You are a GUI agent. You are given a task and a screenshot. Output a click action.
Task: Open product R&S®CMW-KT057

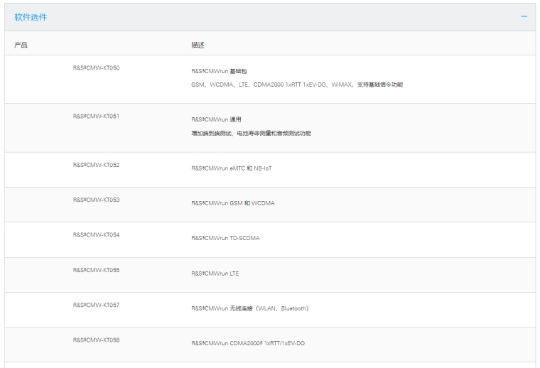(96, 305)
